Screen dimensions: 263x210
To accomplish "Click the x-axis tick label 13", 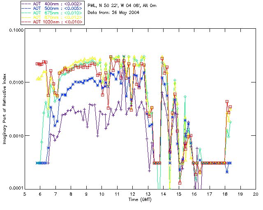I will coord(148,194).
